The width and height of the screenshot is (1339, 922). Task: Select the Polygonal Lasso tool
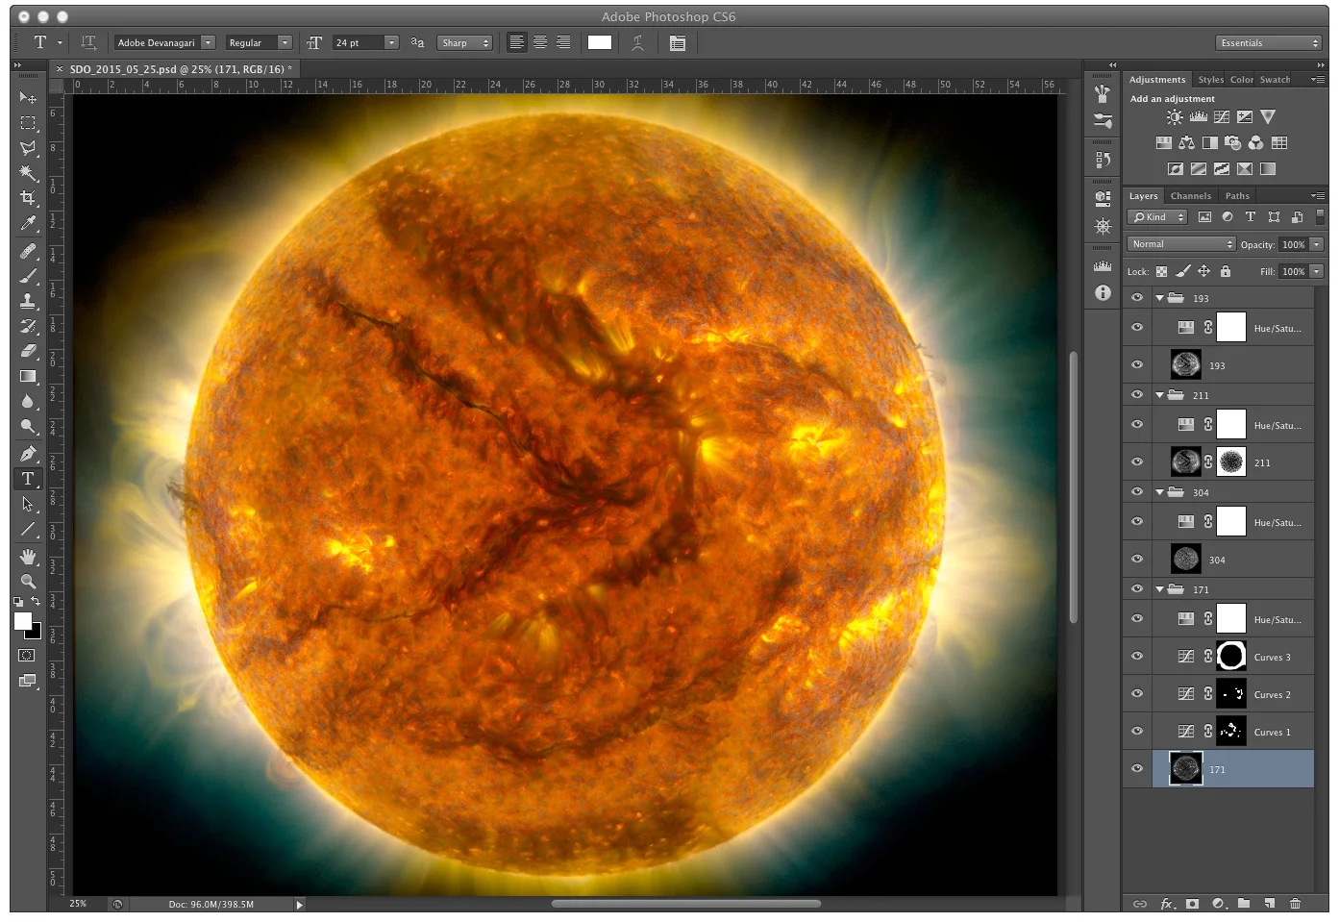28,148
